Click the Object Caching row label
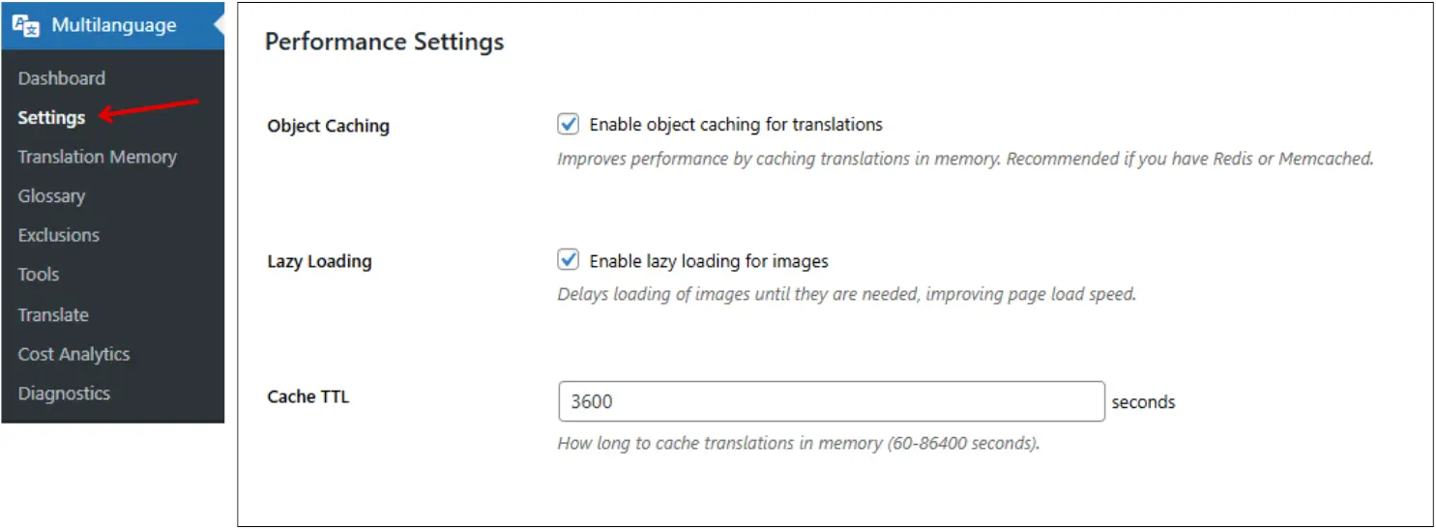Image resolution: width=1436 pixels, height=529 pixels. point(328,126)
